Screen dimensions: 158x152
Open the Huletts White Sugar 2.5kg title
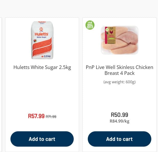coord(42,67)
